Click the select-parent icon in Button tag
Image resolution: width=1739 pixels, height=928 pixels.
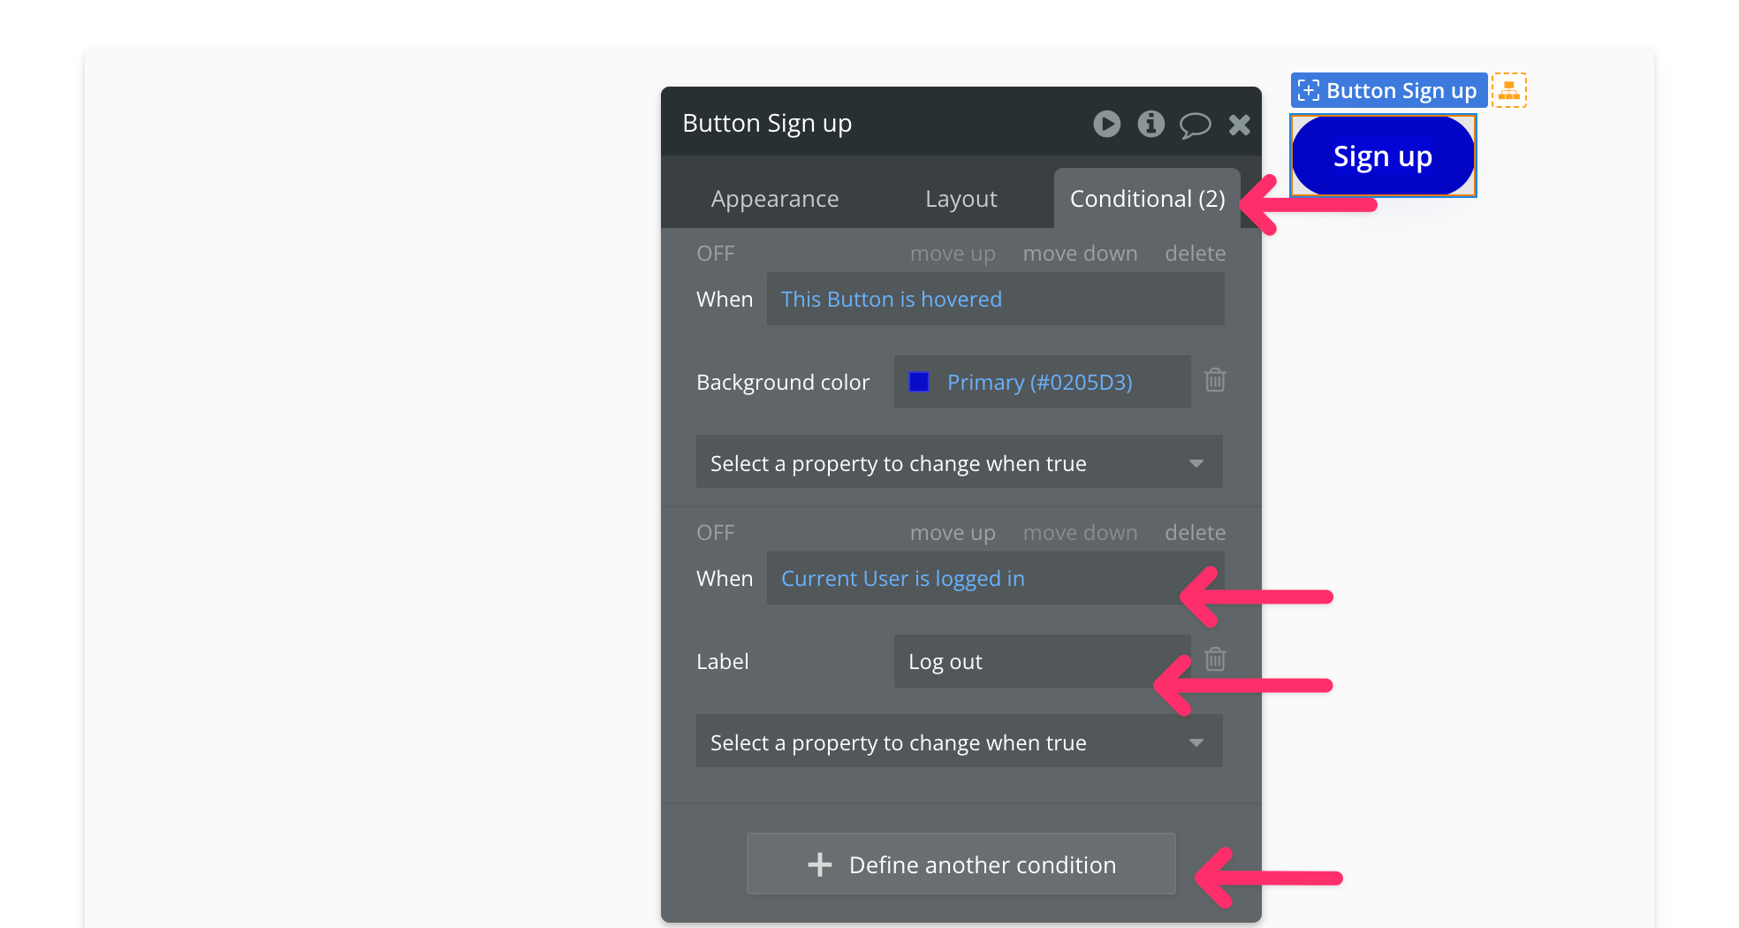pyautogui.click(x=1309, y=90)
